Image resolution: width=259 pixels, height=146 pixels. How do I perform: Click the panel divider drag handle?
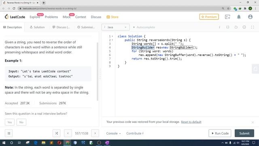(100, 74)
